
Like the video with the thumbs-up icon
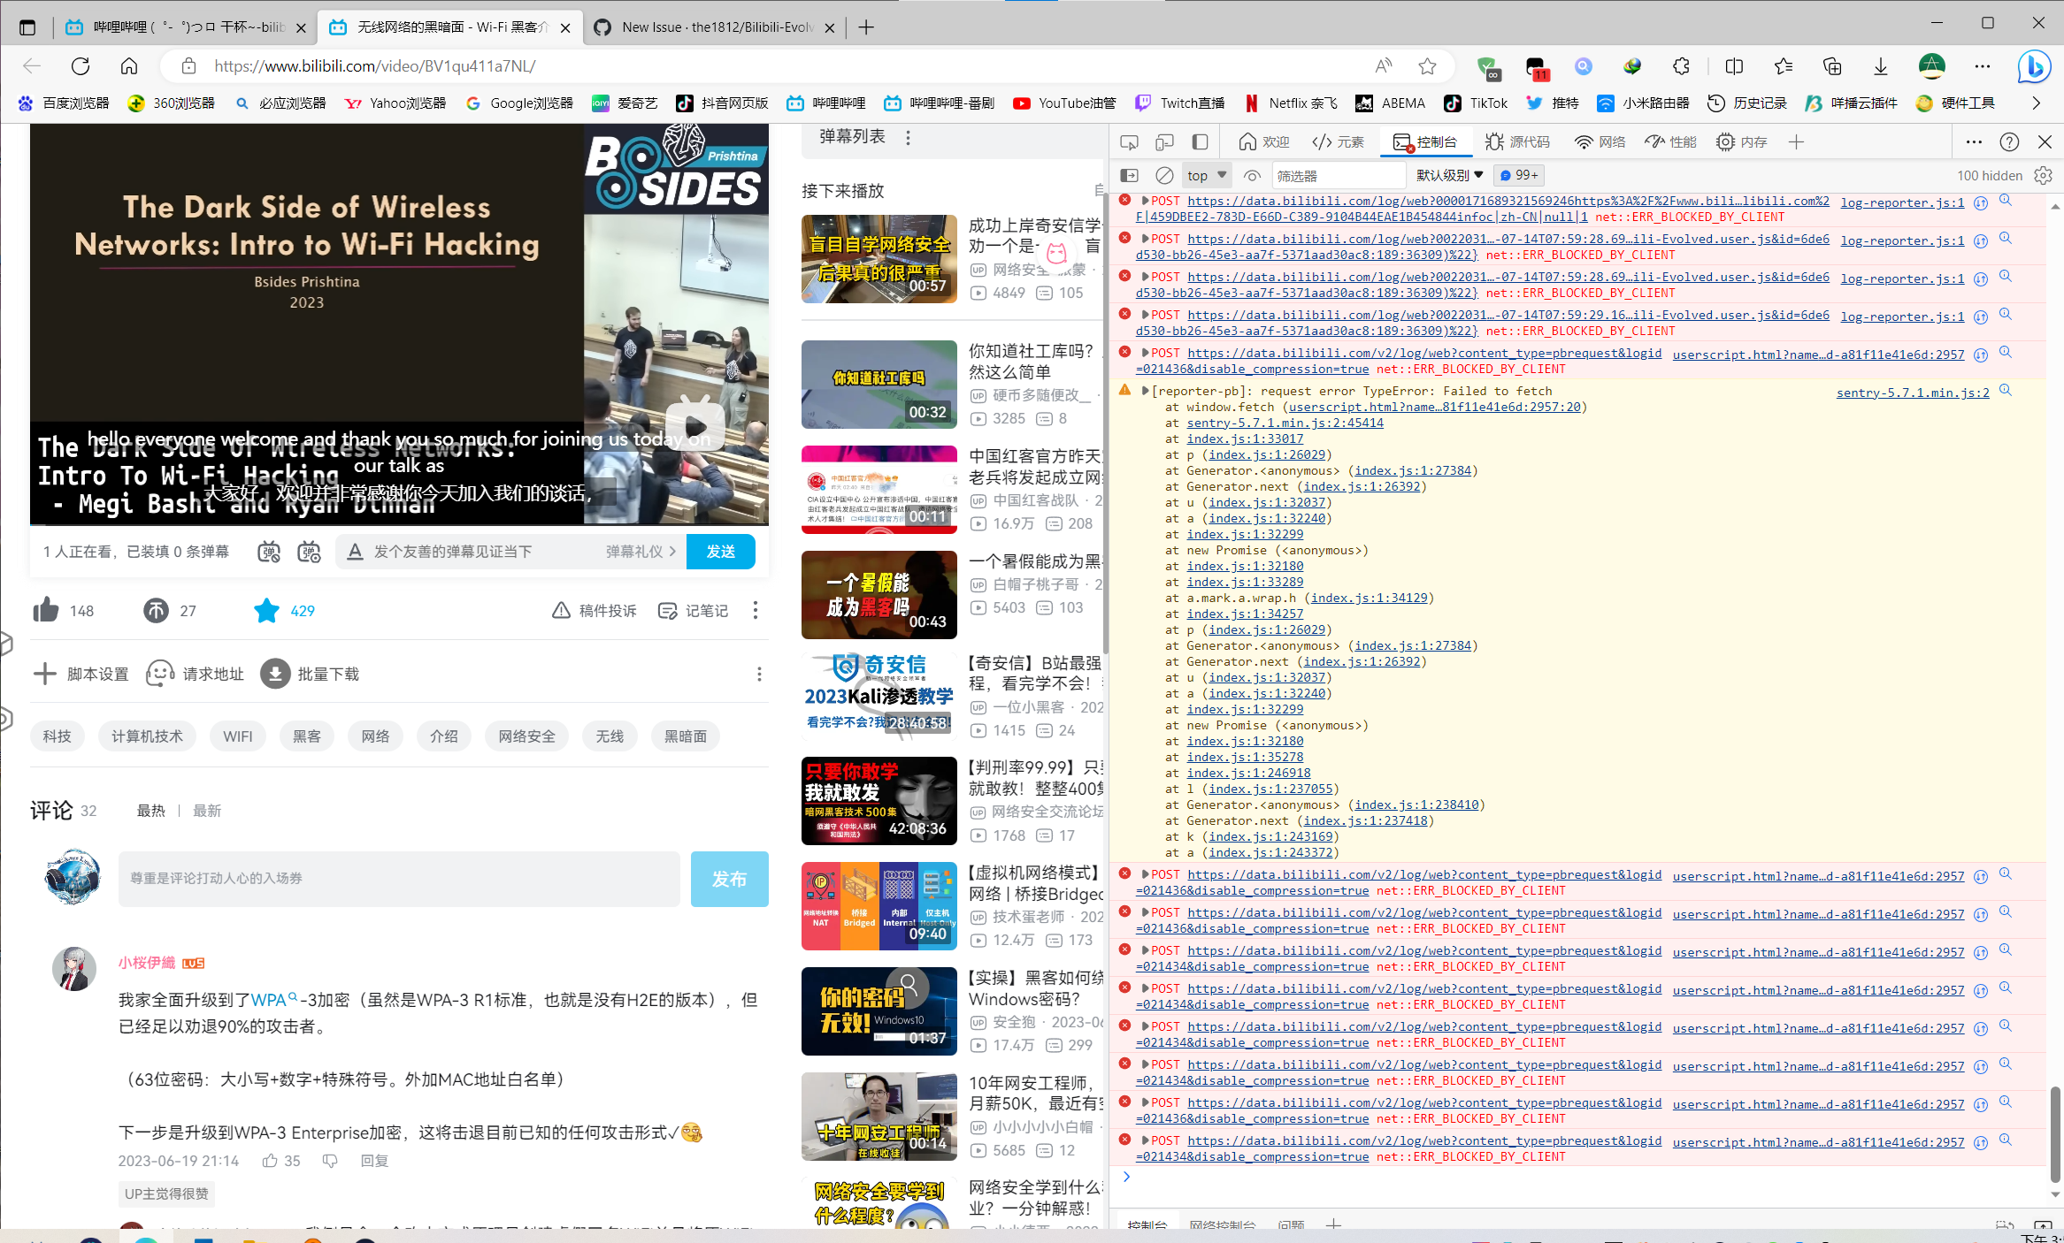pyautogui.click(x=47, y=610)
